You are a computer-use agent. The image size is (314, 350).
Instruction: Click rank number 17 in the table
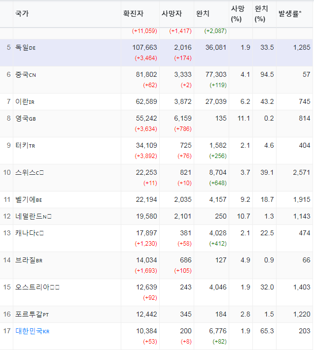7,331
